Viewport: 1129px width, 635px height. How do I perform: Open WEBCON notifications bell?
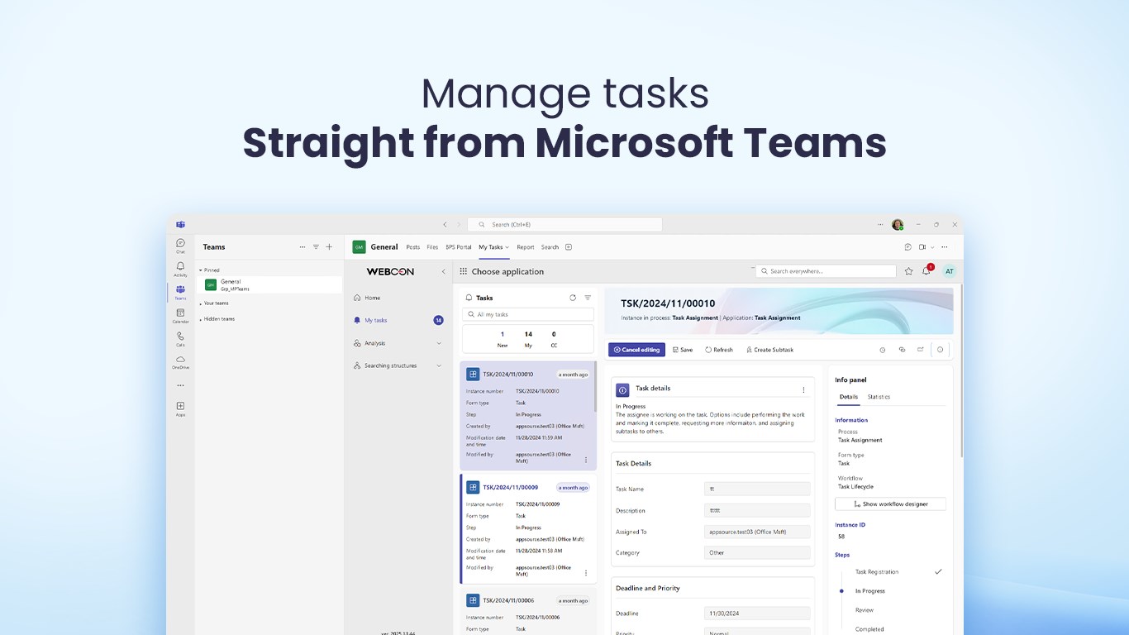[x=927, y=270]
